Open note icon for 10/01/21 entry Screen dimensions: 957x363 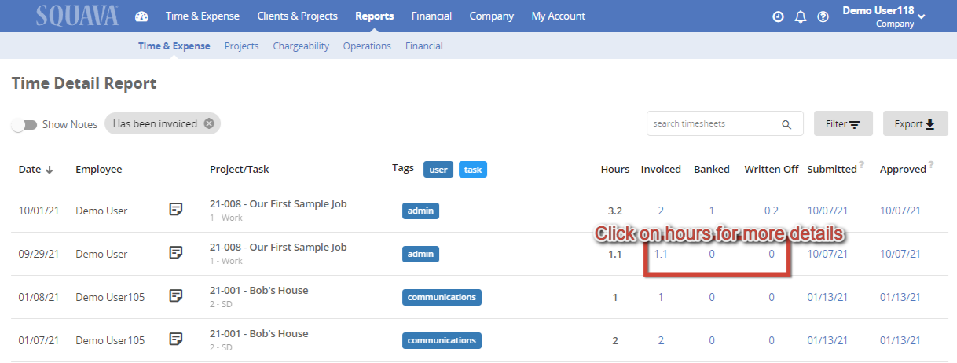point(177,210)
